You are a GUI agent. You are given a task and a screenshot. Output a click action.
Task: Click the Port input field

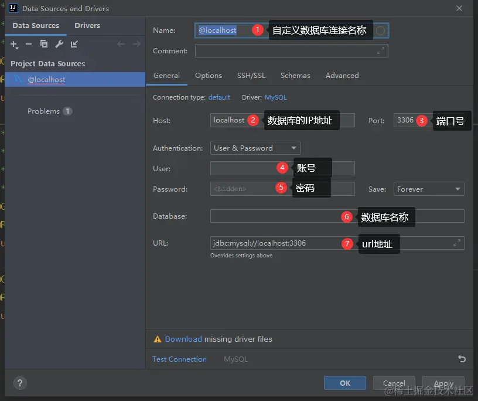[429, 120]
